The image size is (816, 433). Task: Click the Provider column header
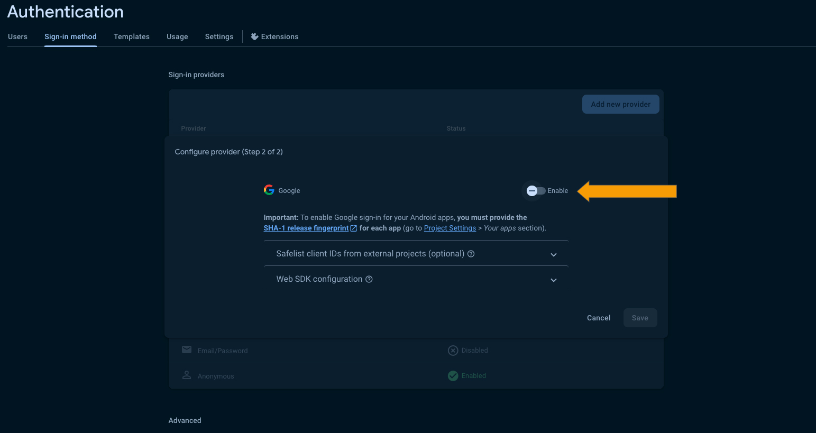click(x=194, y=128)
